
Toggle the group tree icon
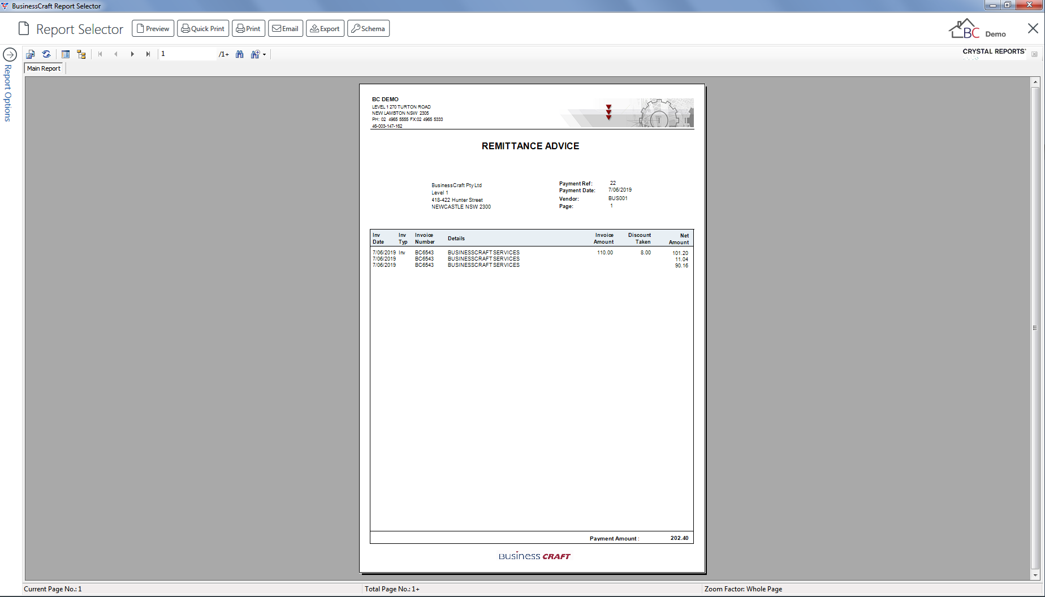[x=81, y=54]
